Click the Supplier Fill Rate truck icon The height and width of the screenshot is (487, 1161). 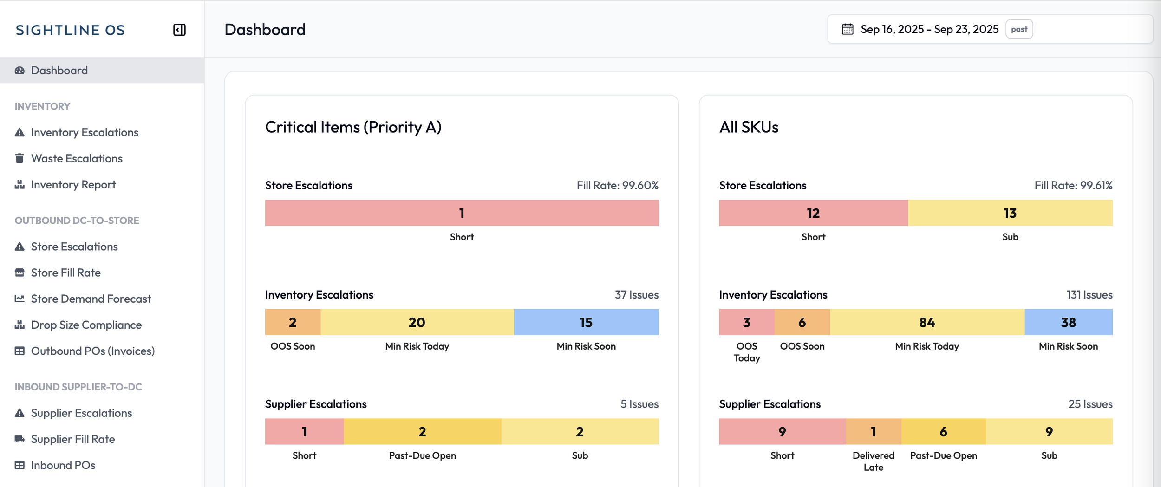pos(20,439)
